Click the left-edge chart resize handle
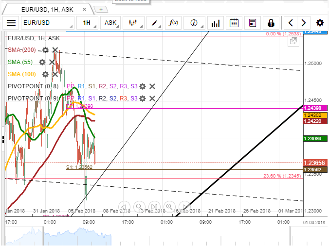 [x=3, y=140]
